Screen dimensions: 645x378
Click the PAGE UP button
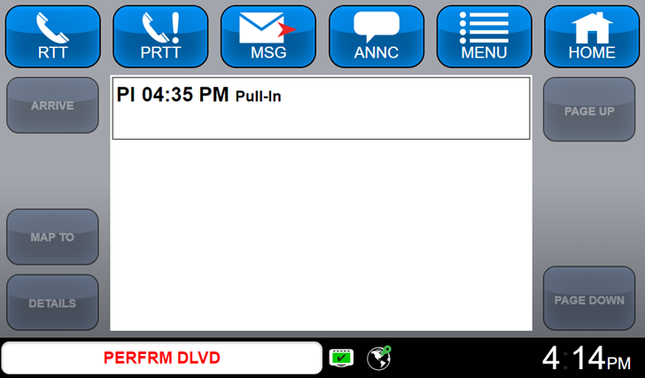click(589, 110)
